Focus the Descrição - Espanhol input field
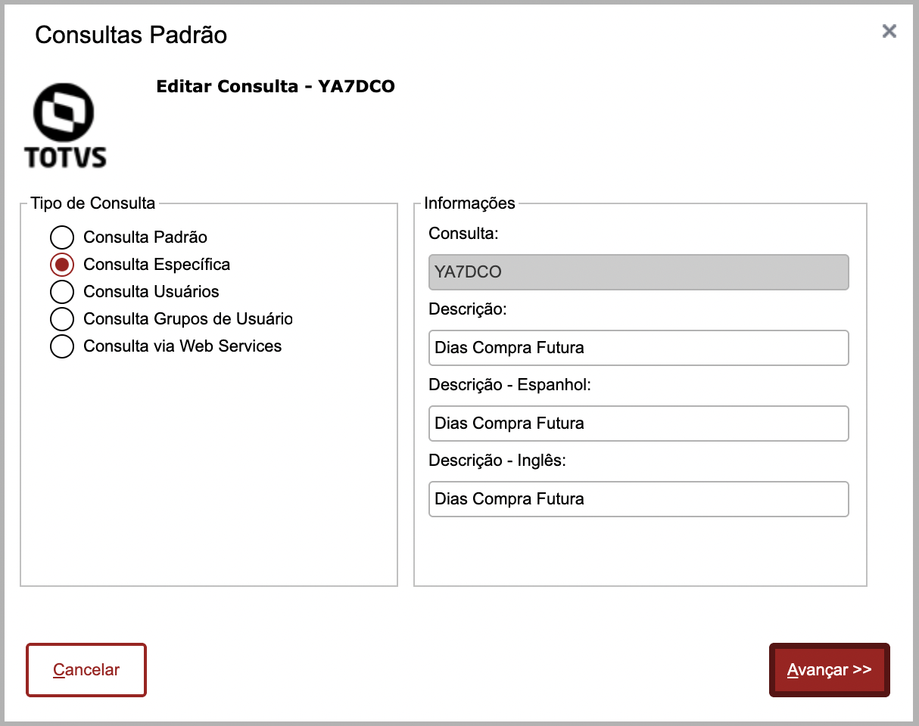 (x=638, y=423)
